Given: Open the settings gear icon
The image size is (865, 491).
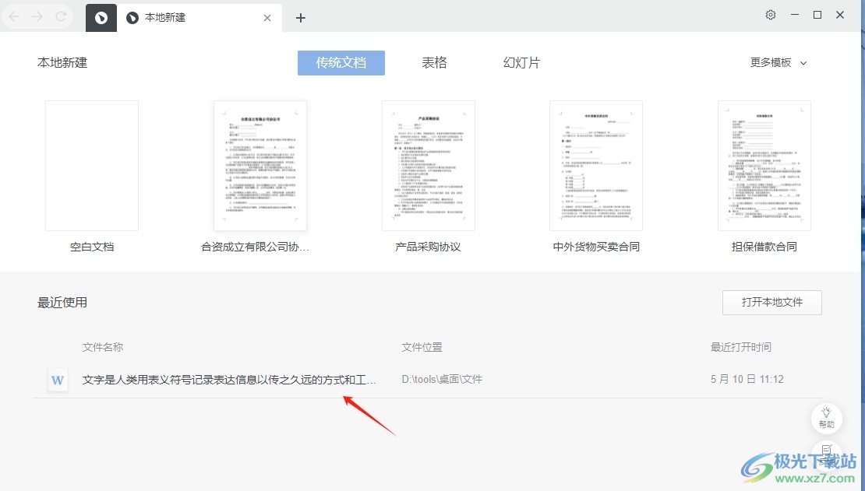Looking at the screenshot, I should 771,15.
